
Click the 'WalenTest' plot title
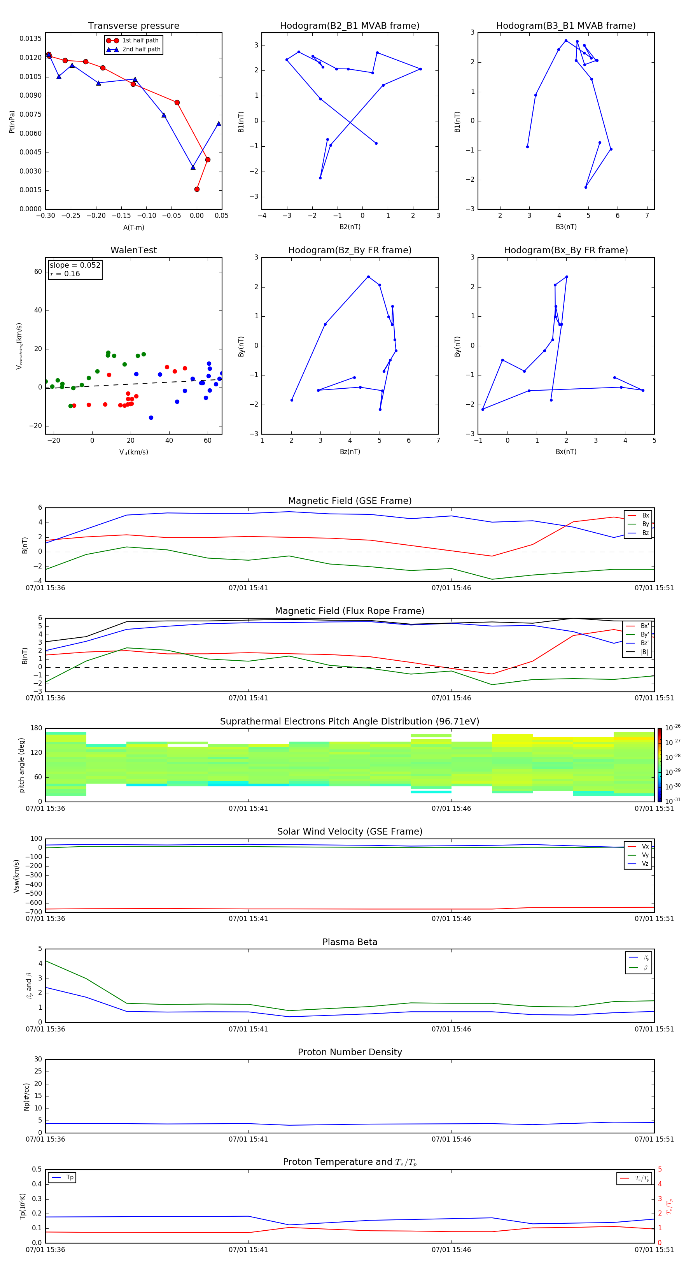133,250
